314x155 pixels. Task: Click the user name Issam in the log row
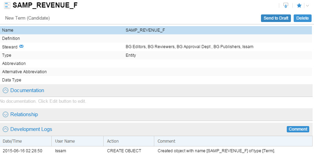point(60,151)
